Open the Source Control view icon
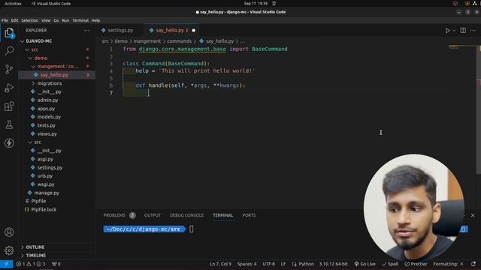The image size is (481, 270). [x=9, y=69]
